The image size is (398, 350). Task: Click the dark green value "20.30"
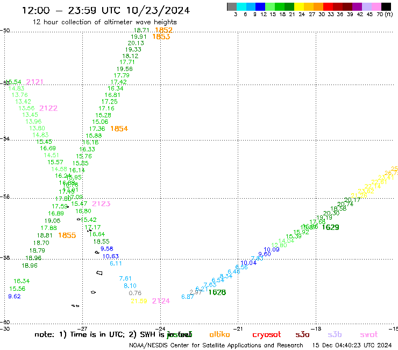pyautogui.click(x=331, y=213)
